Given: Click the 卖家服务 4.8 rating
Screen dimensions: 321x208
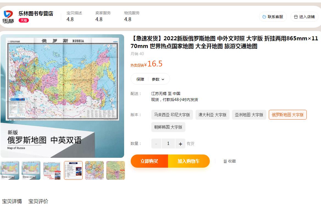Looking at the screenshot, I should [x=103, y=16].
